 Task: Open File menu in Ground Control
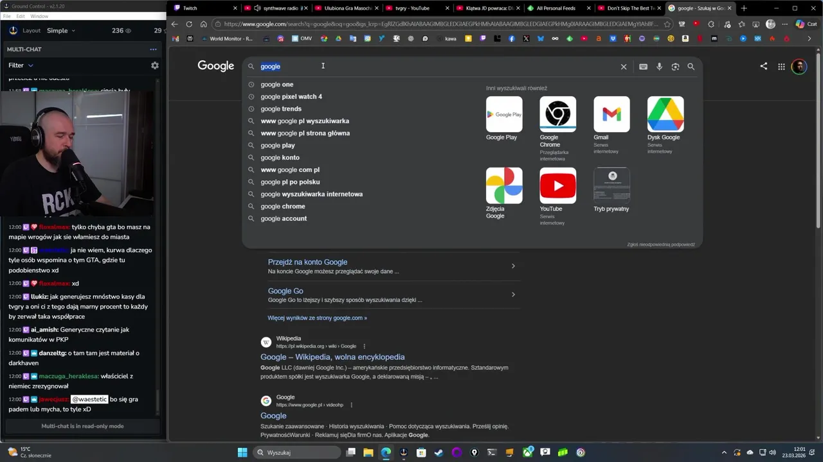[6, 16]
